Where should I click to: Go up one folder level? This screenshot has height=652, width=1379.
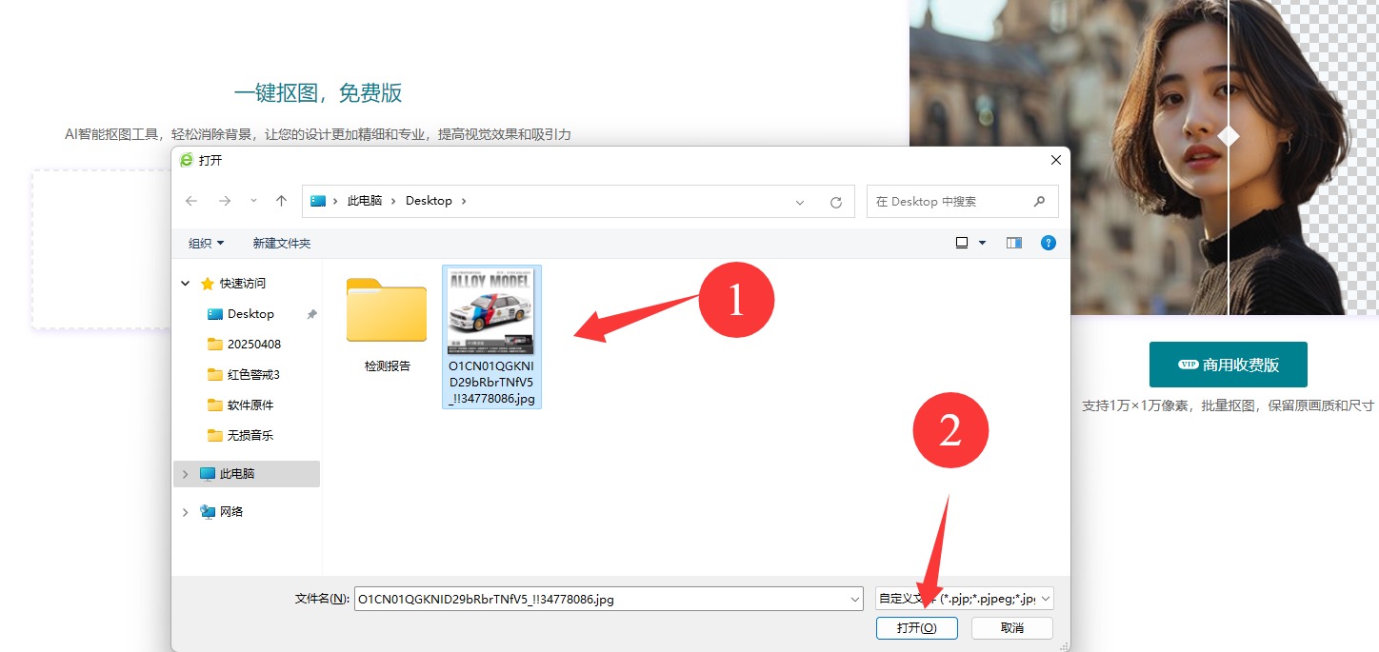click(x=281, y=201)
